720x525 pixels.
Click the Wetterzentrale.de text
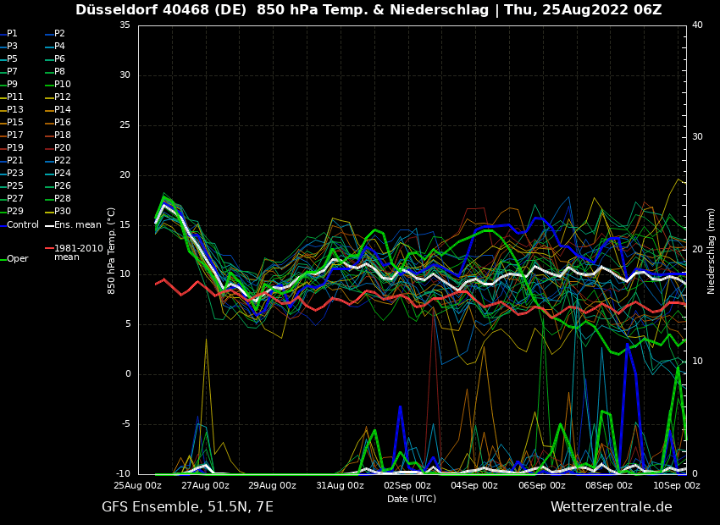tap(611, 506)
